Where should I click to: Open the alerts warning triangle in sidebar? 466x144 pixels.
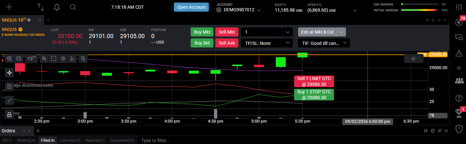point(459,53)
